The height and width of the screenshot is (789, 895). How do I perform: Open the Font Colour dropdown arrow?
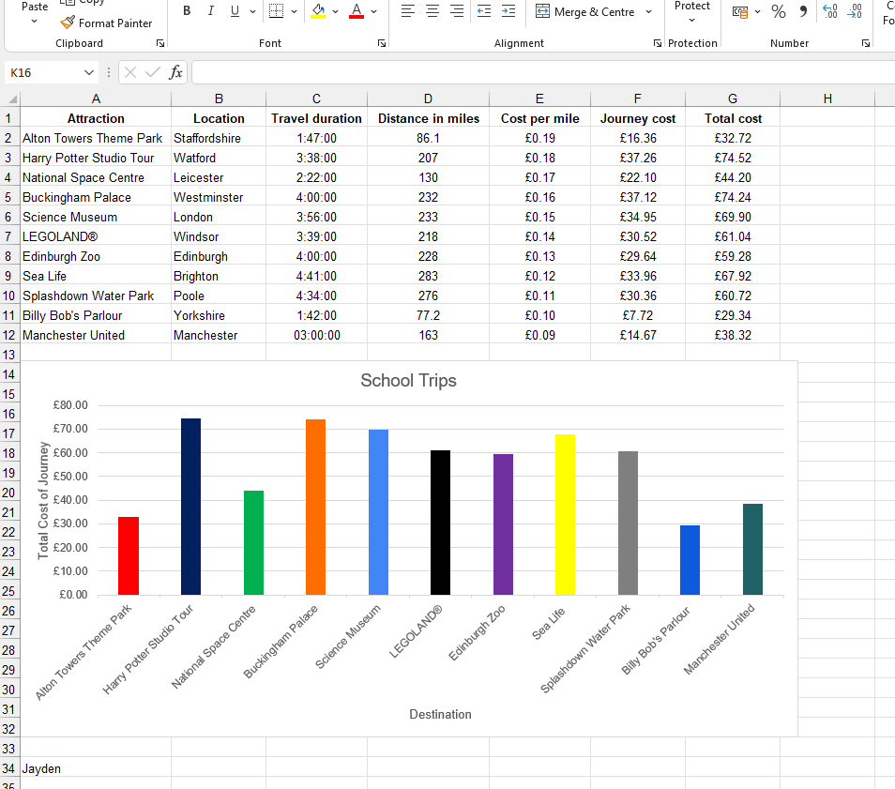point(374,11)
